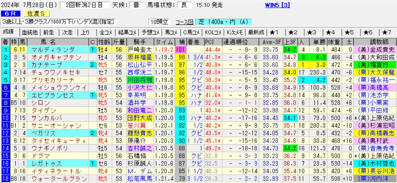
Task: Switch to the 血統他 tab
Action: 30,32
